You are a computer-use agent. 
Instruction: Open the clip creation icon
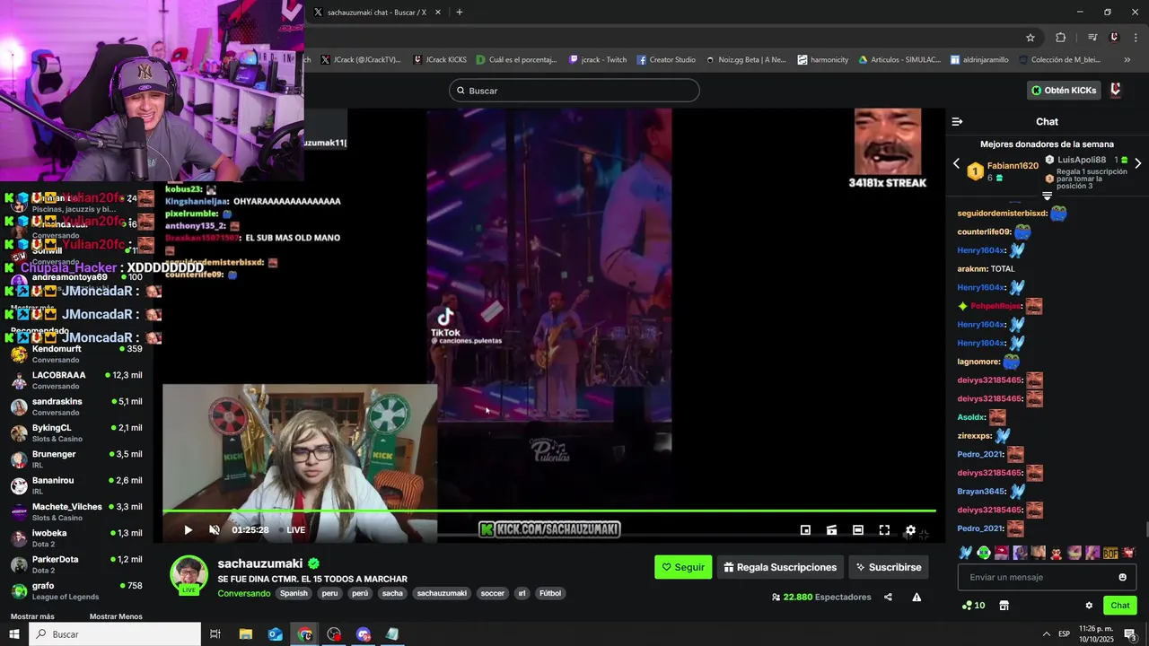pyautogui.click(x=832, y=530)
